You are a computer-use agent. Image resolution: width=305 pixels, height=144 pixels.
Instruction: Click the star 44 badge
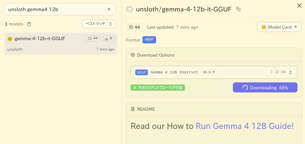coord(135,27)
